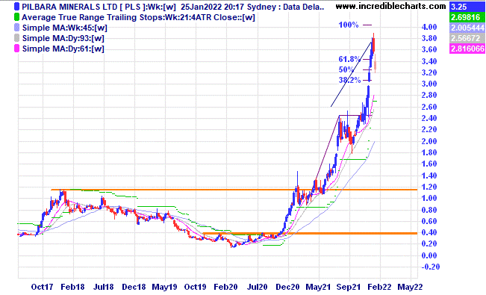The image size is (486, 295).
Task: Click the Sep21 date axis label
Action: (349, 287)
